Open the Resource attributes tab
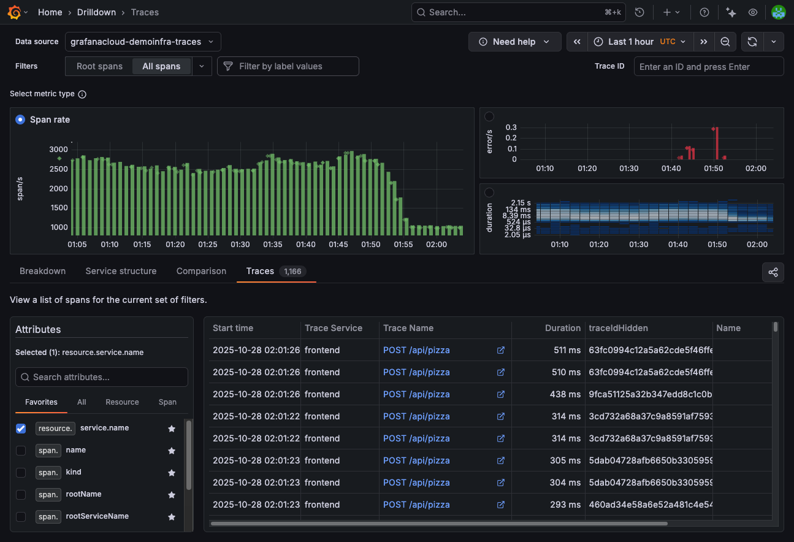The width and height of the screenshot is (794, 542). tap(122, 402)
